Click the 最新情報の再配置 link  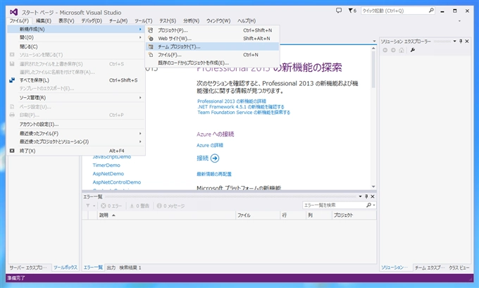pyautogui.click(x=214, y=174)
